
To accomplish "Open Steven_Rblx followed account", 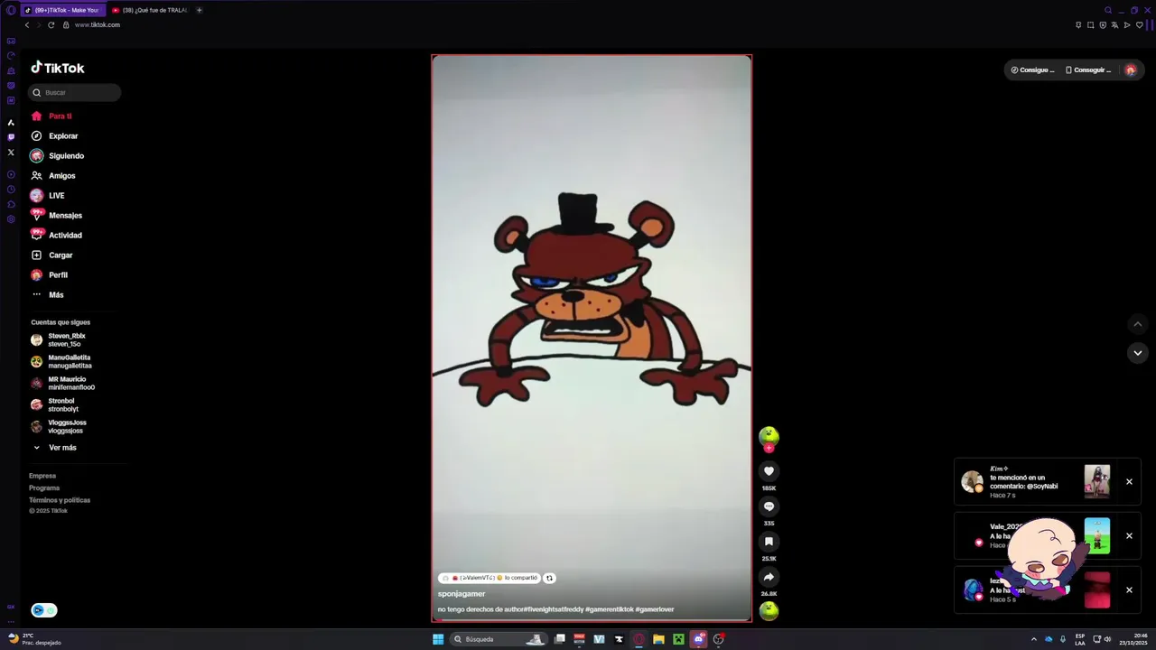I will click(58, 339).
